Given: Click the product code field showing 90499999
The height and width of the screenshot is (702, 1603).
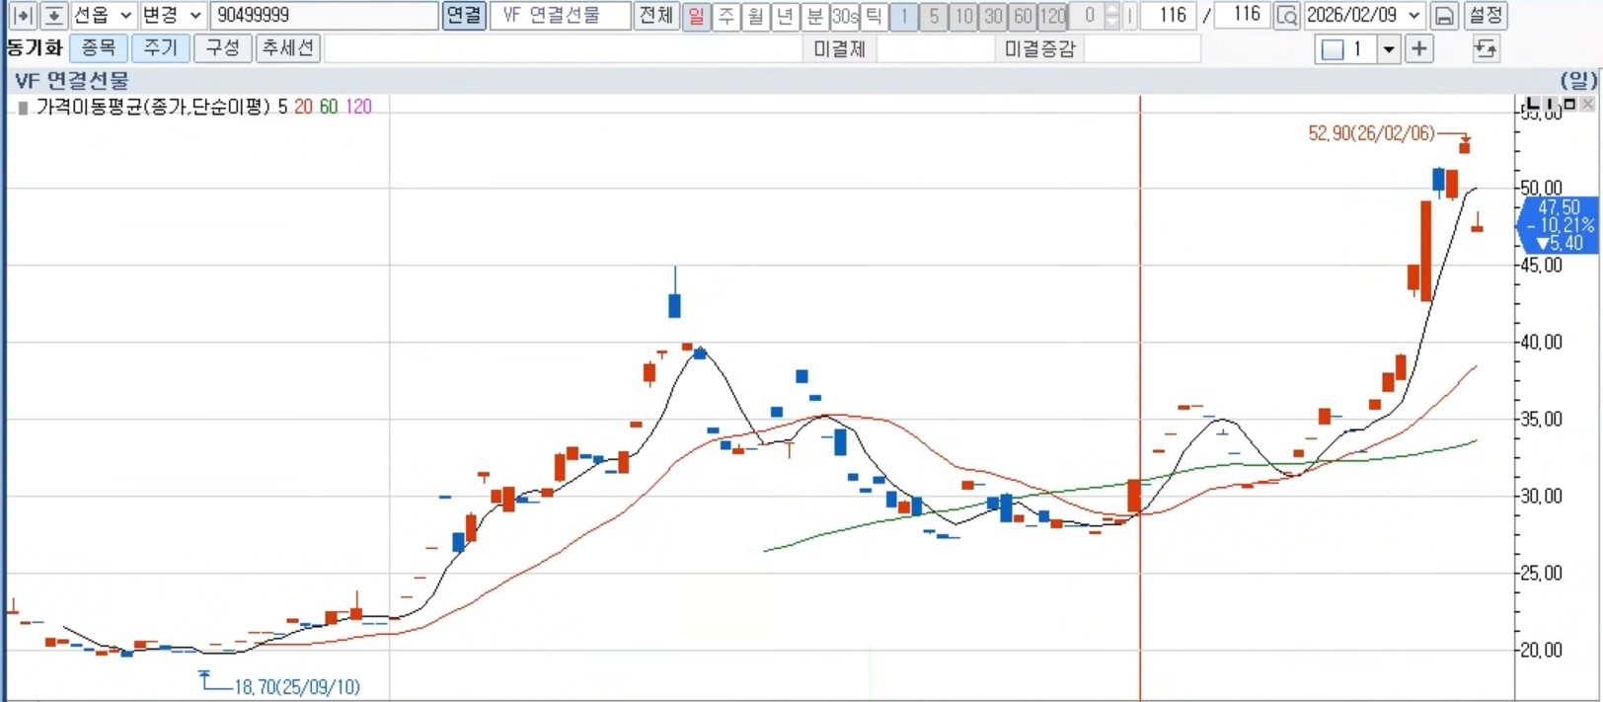Looking at the screenshot, I should (325, 16).
